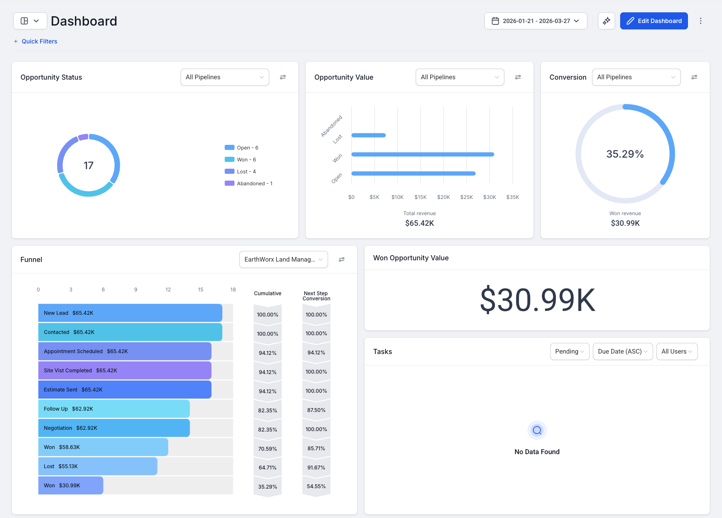Open the Conversion widget settings icon

coord(694,77)
